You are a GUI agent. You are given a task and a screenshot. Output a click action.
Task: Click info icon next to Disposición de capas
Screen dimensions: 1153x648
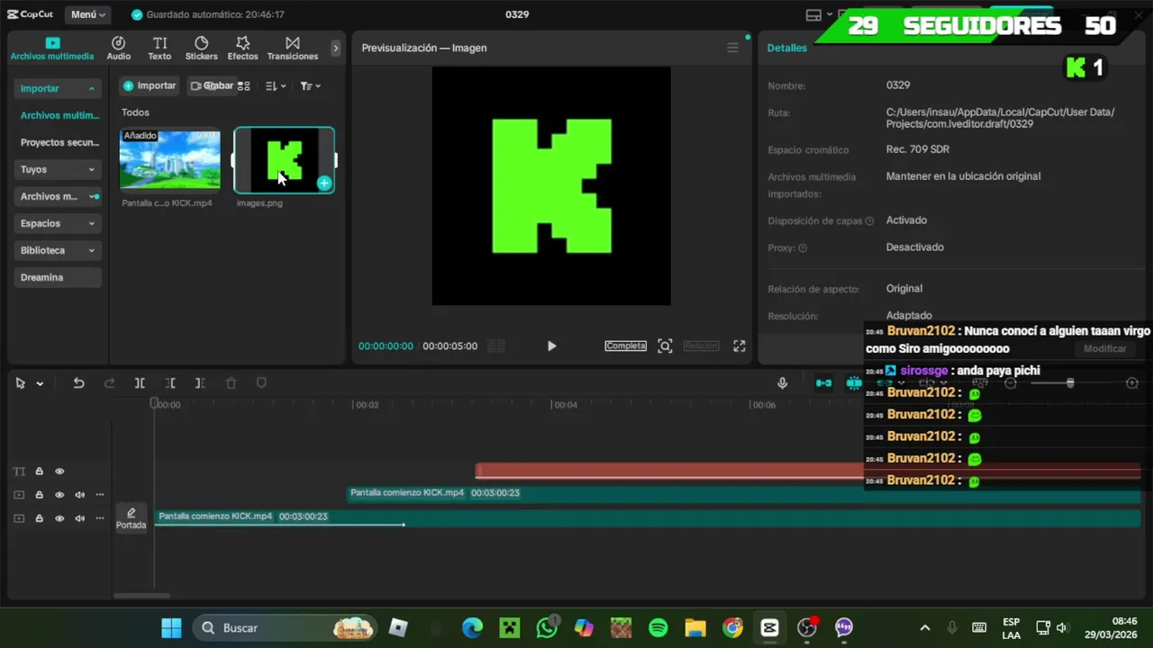point(869,221)
